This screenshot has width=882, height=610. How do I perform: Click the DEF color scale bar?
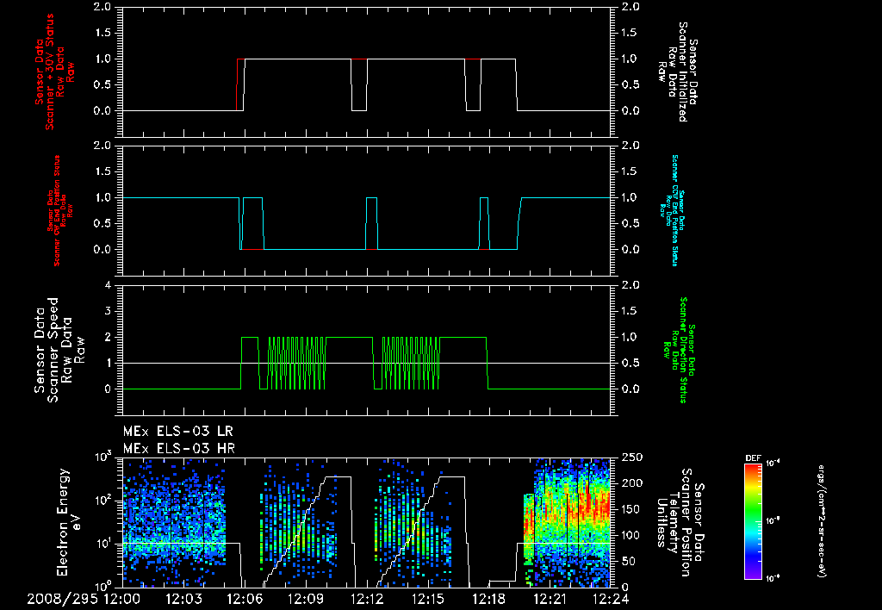pyautogui.click(x=753, y=520)
